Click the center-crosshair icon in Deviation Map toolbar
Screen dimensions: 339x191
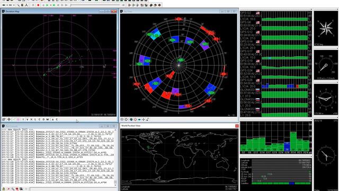[x=9, y=119]
